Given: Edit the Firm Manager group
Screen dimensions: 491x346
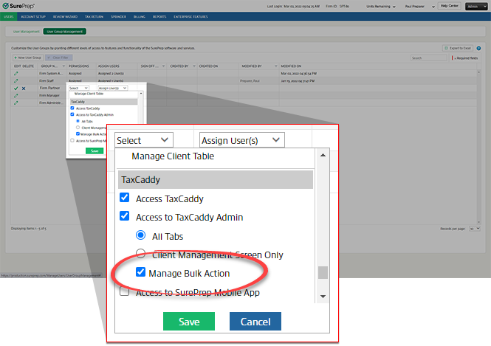Looking at the screenshot, I should pyautogui.click(x=16, y=95).
